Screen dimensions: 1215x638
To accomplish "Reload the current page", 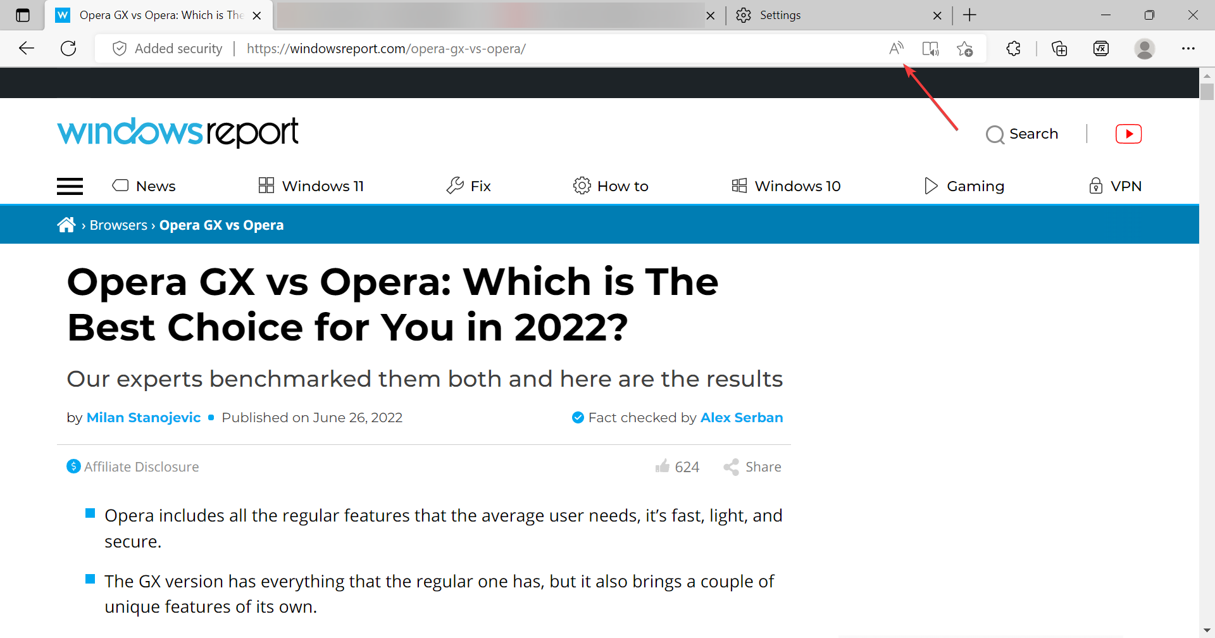I will pos(68,48).
